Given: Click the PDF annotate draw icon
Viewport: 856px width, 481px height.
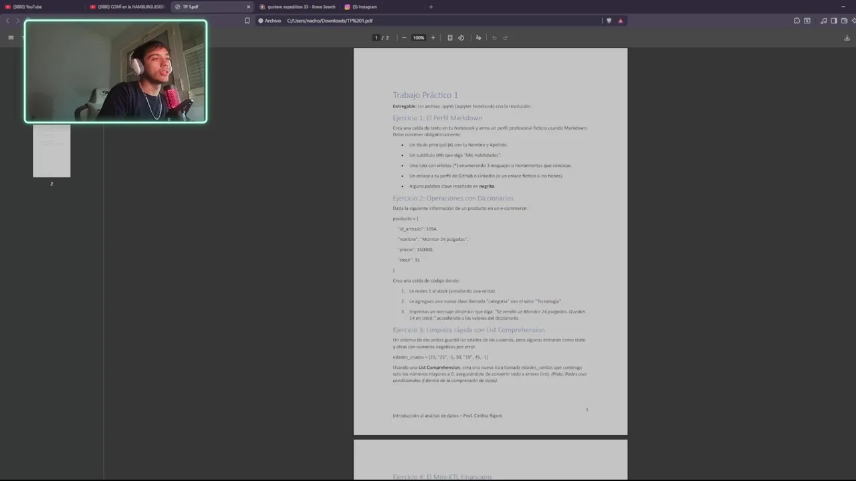Looking at the screenshot, I should (x=478, y=37).
